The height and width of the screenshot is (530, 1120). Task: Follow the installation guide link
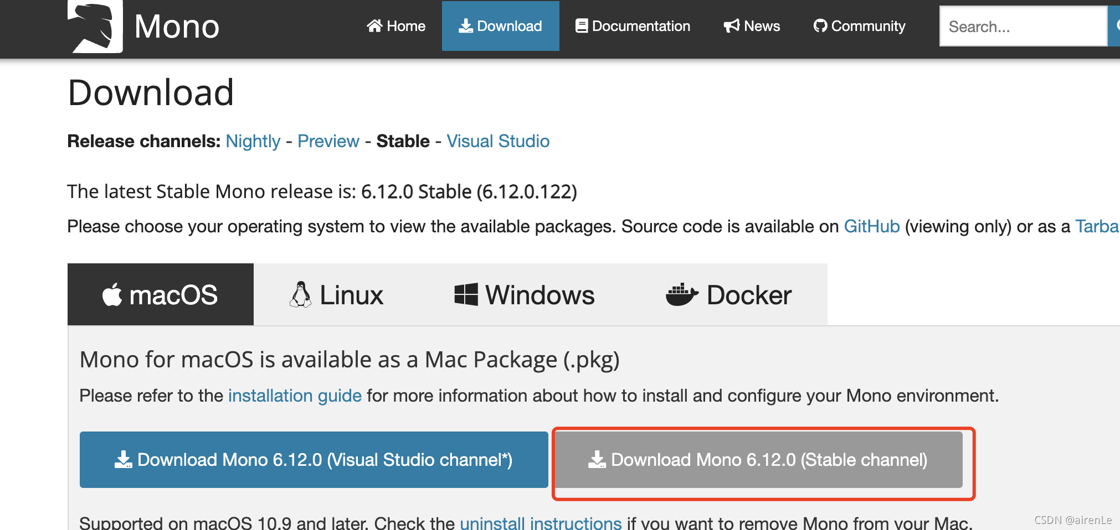click(x=295, y=396)
